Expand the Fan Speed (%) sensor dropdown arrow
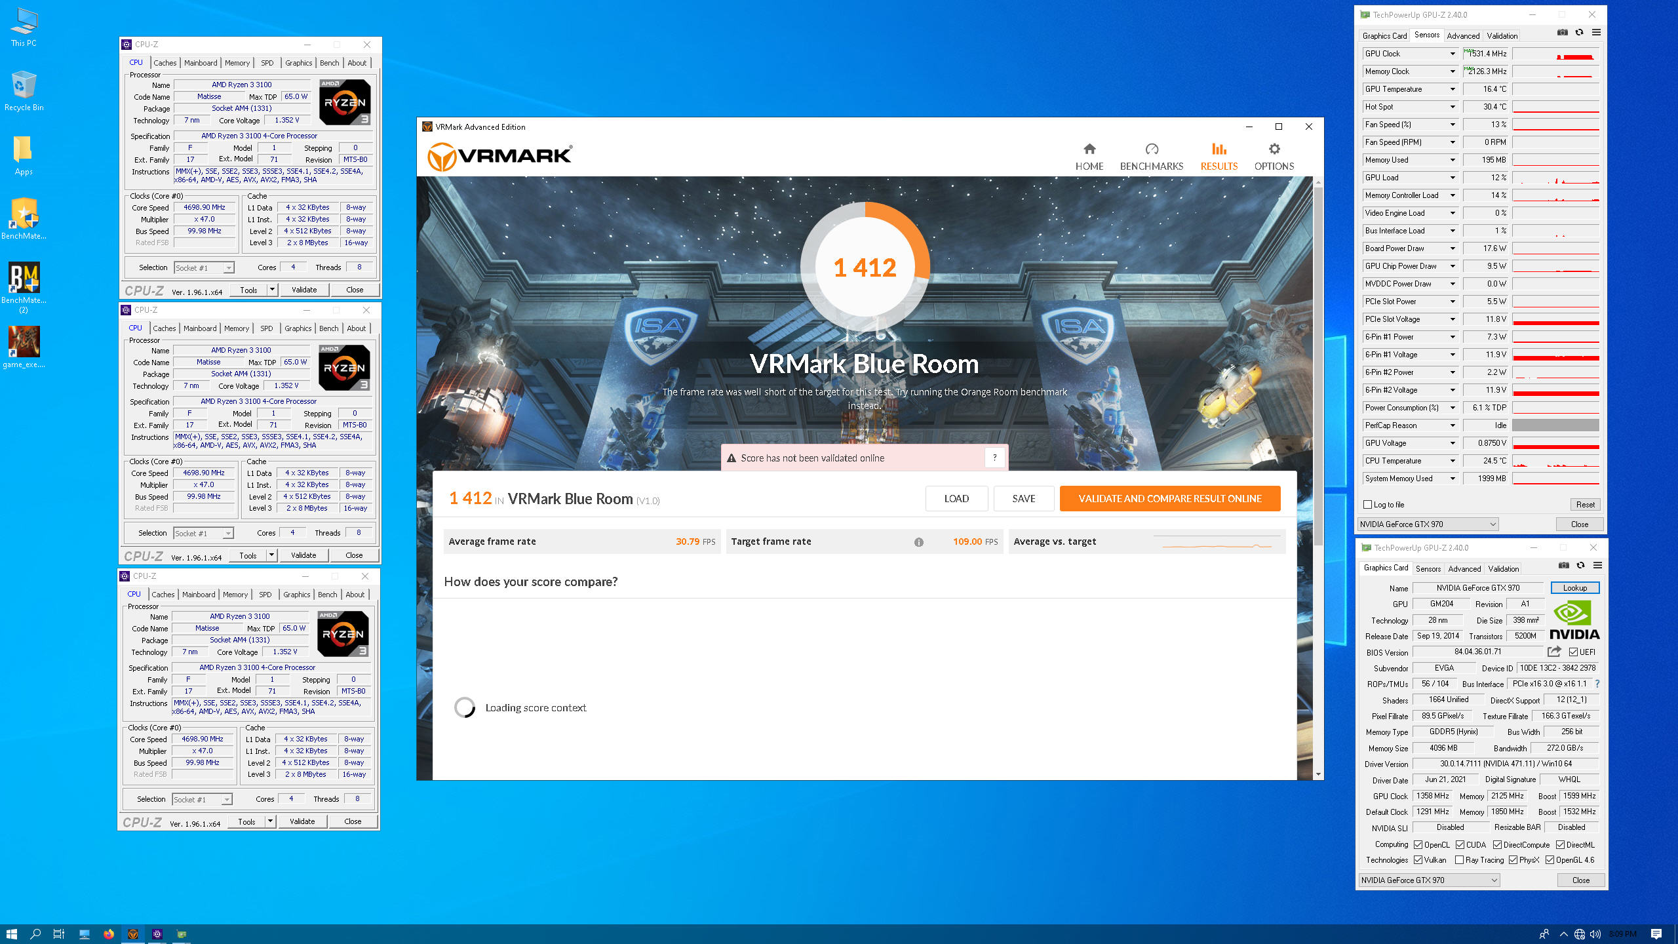 point(1453,125)
